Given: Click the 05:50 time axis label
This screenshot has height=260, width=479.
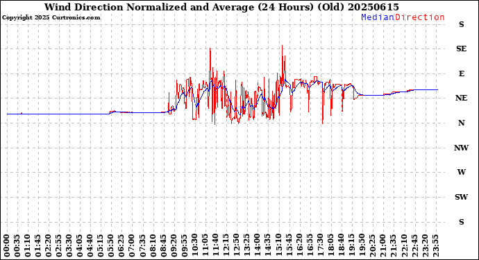Looking at the screenshot, I should [111, 245].
